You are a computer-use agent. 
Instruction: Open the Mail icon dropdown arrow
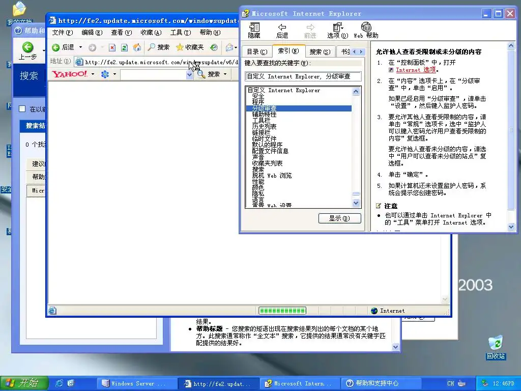[236, 47]
